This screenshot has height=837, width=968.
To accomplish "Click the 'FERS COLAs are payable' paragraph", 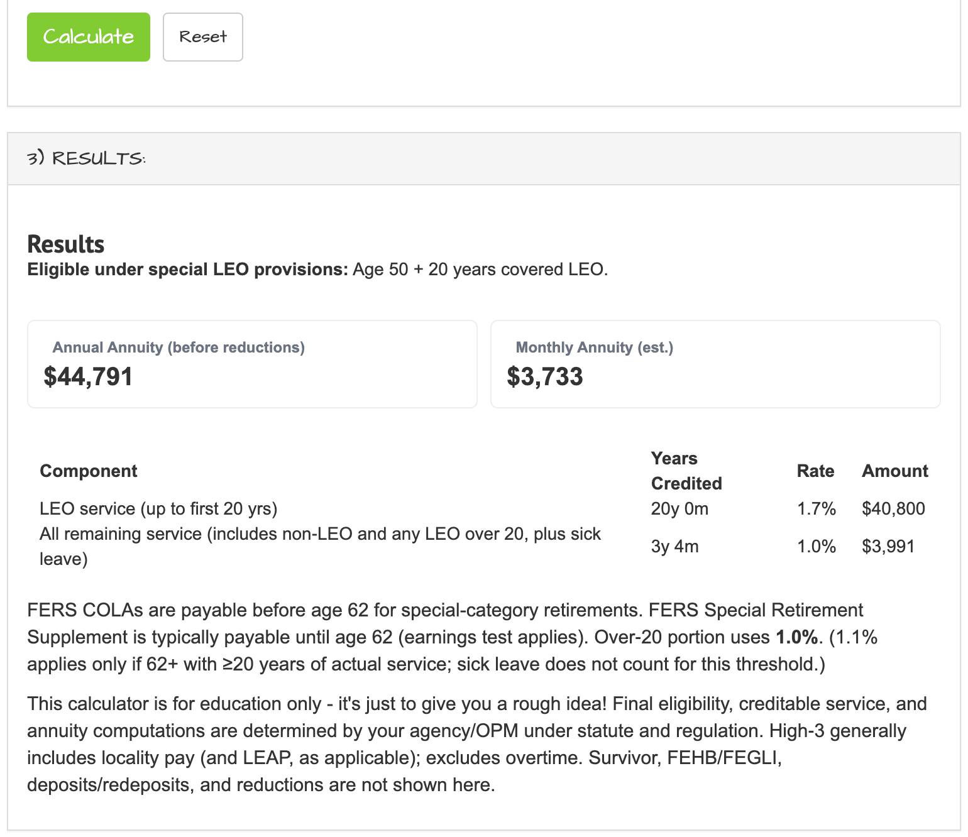I will (x=453, y=637).
